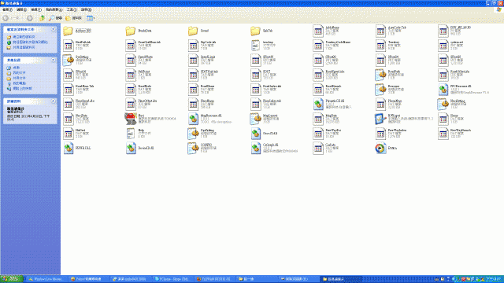Select the system.set file
504x283 pixels.
(x=443, y=46)
